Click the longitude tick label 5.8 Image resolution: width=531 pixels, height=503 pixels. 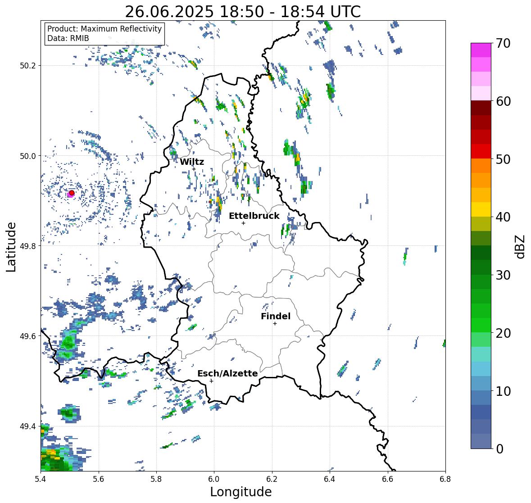tap(156, 479)
